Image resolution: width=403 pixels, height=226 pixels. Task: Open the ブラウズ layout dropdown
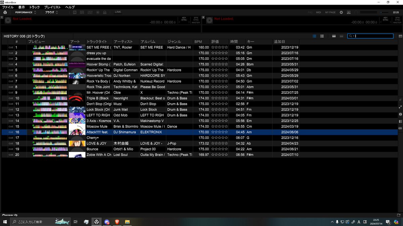pos(52,12)
